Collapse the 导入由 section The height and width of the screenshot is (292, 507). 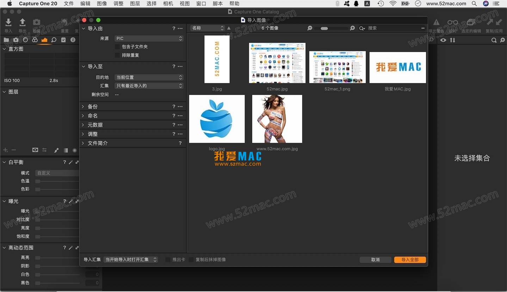point(83,28)
